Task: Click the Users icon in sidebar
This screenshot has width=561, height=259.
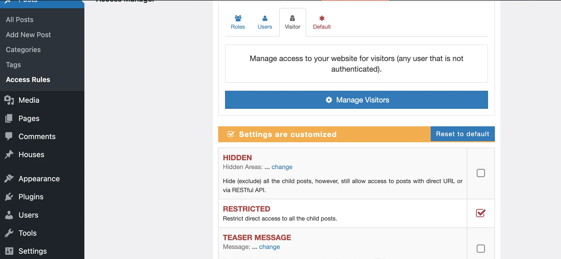Action: 9,215
